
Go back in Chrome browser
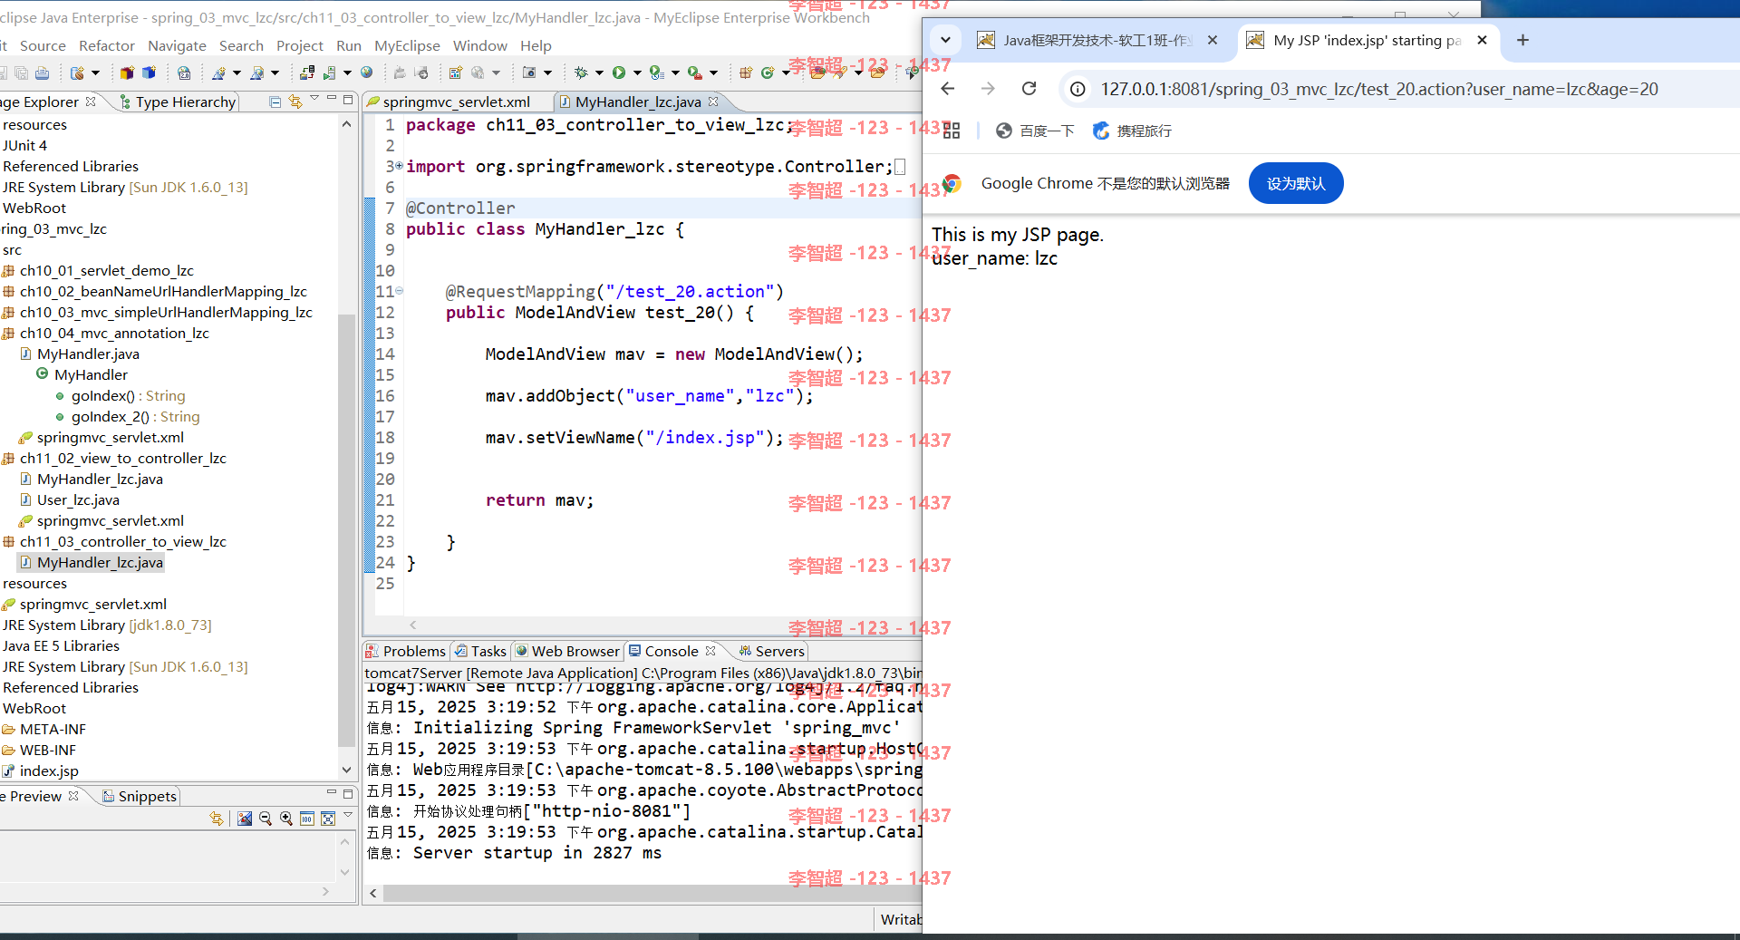click(x=948, y=89)
